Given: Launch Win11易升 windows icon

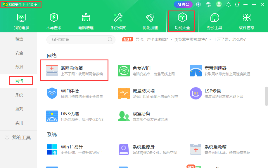Looking at the screenshot, I should click(52, 149).
